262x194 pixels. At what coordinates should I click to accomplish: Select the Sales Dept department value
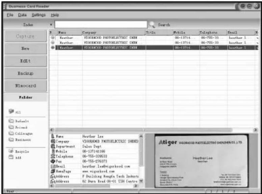tap(92, 146)
